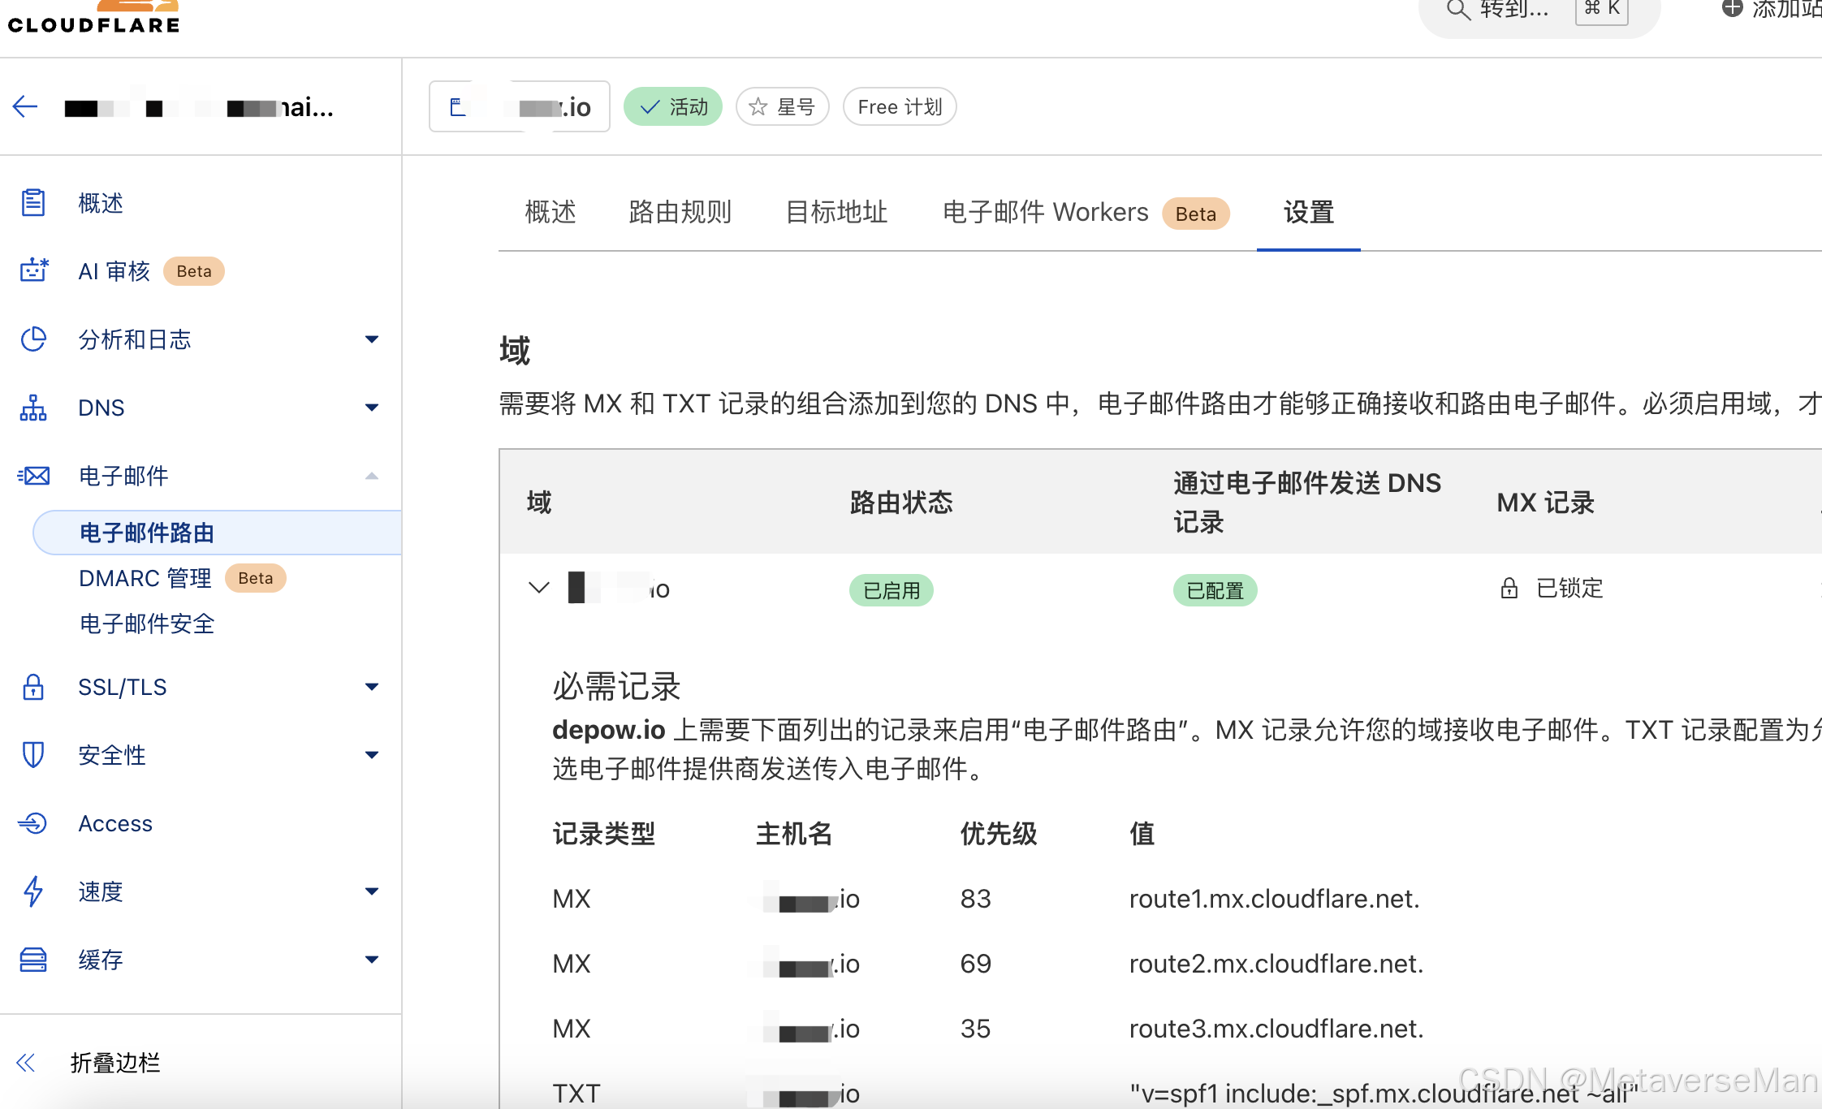Open DMARC 管理 in sidebar
The width and height of the screenshot is (1822, 1109).
tap(145, 578)
